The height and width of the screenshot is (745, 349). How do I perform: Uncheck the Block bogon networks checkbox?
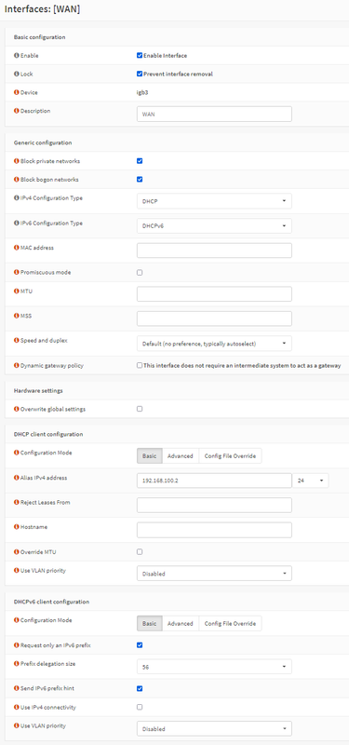pyautogui.click(x=140, y=180)
